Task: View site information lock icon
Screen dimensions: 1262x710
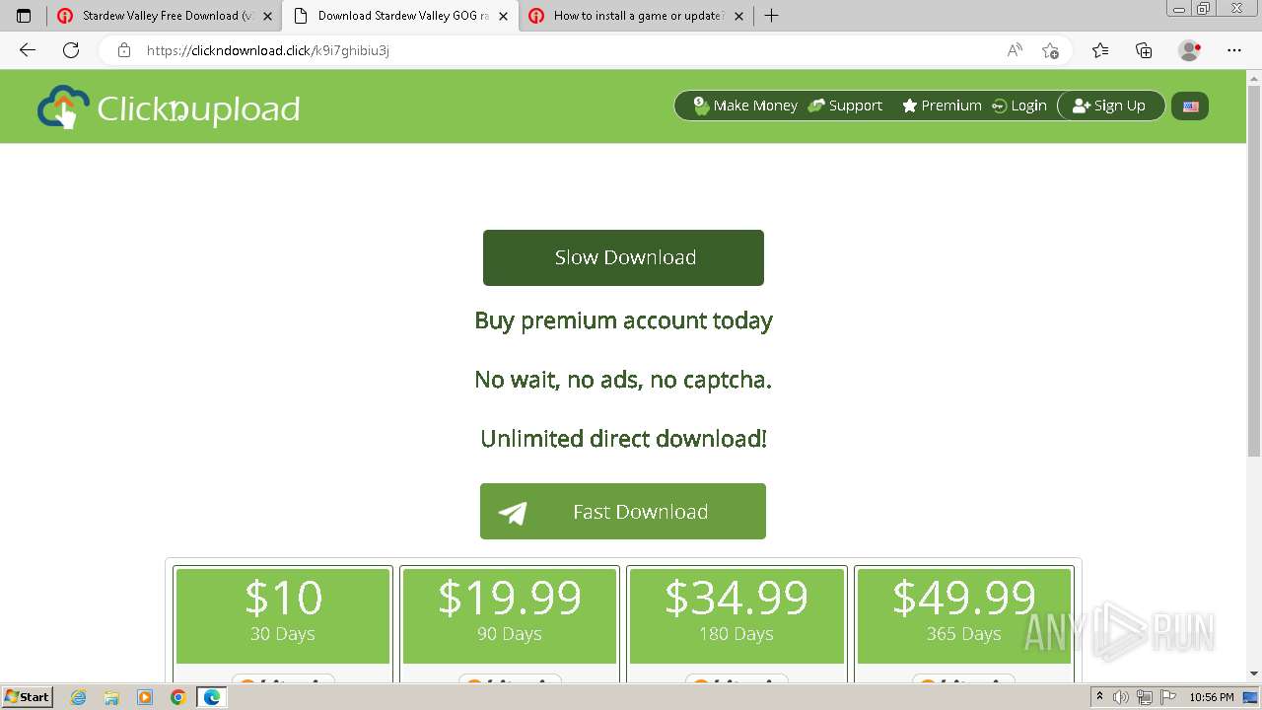Action: point(123,50)
